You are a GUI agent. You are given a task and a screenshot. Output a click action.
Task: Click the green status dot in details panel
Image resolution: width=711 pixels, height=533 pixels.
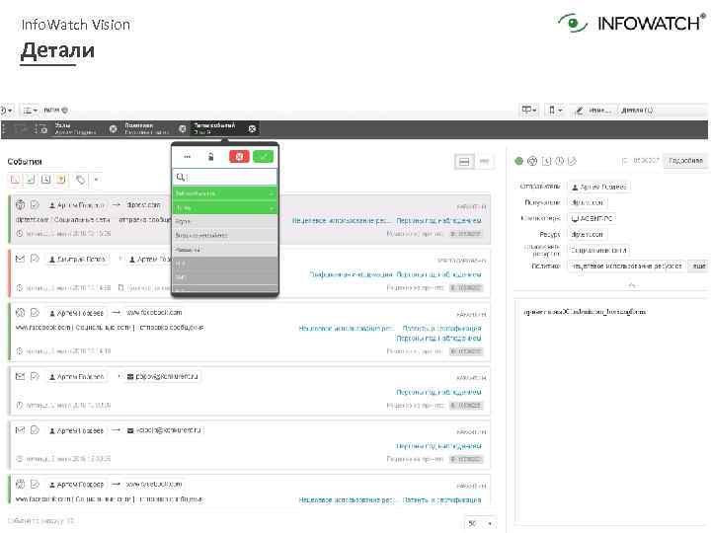[x=519, y=161]
